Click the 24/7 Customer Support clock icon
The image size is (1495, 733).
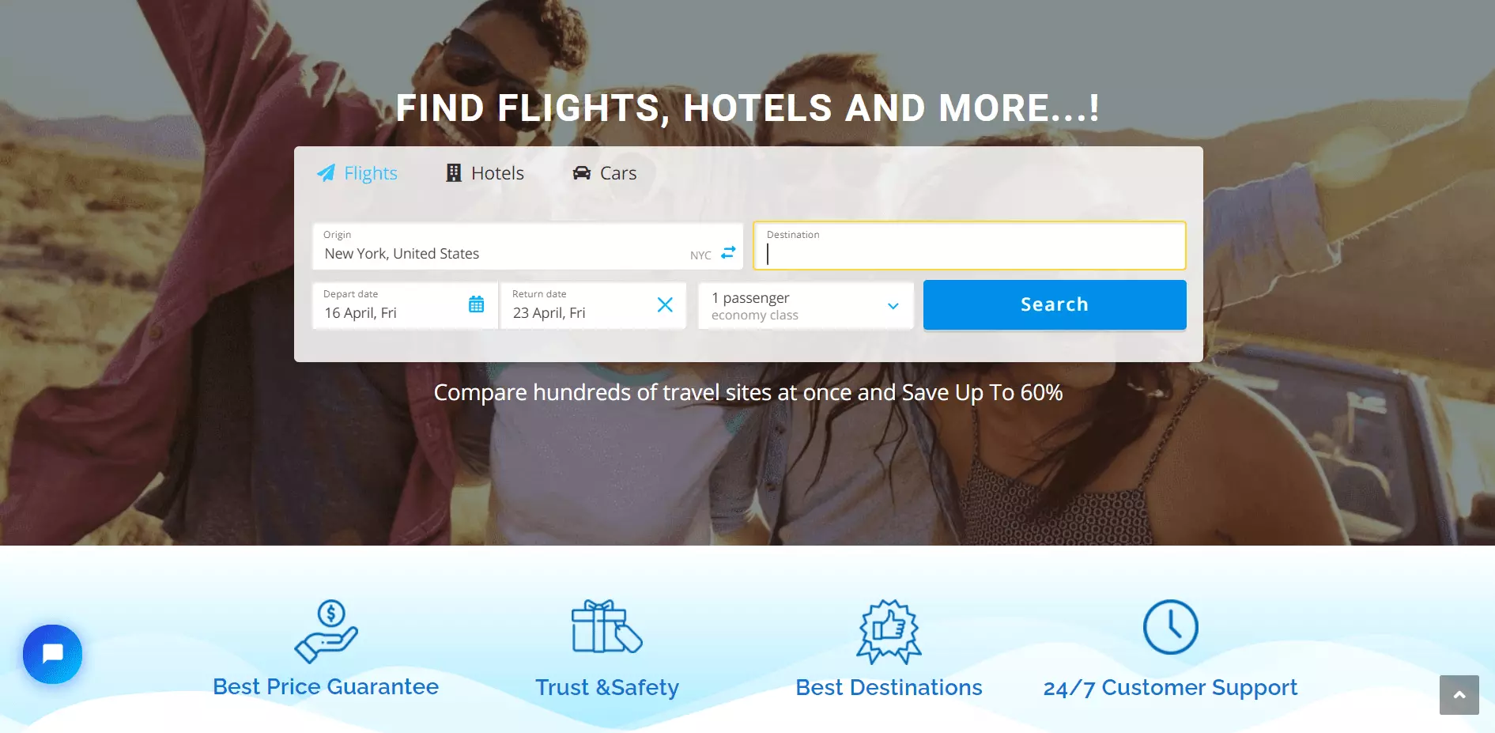[x=1170, y=627]
